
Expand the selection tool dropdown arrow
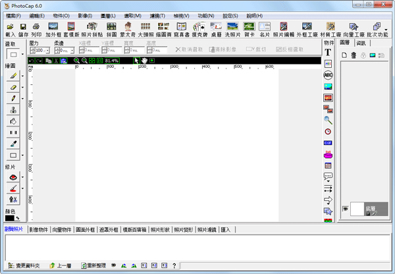(x=22, y=54)
